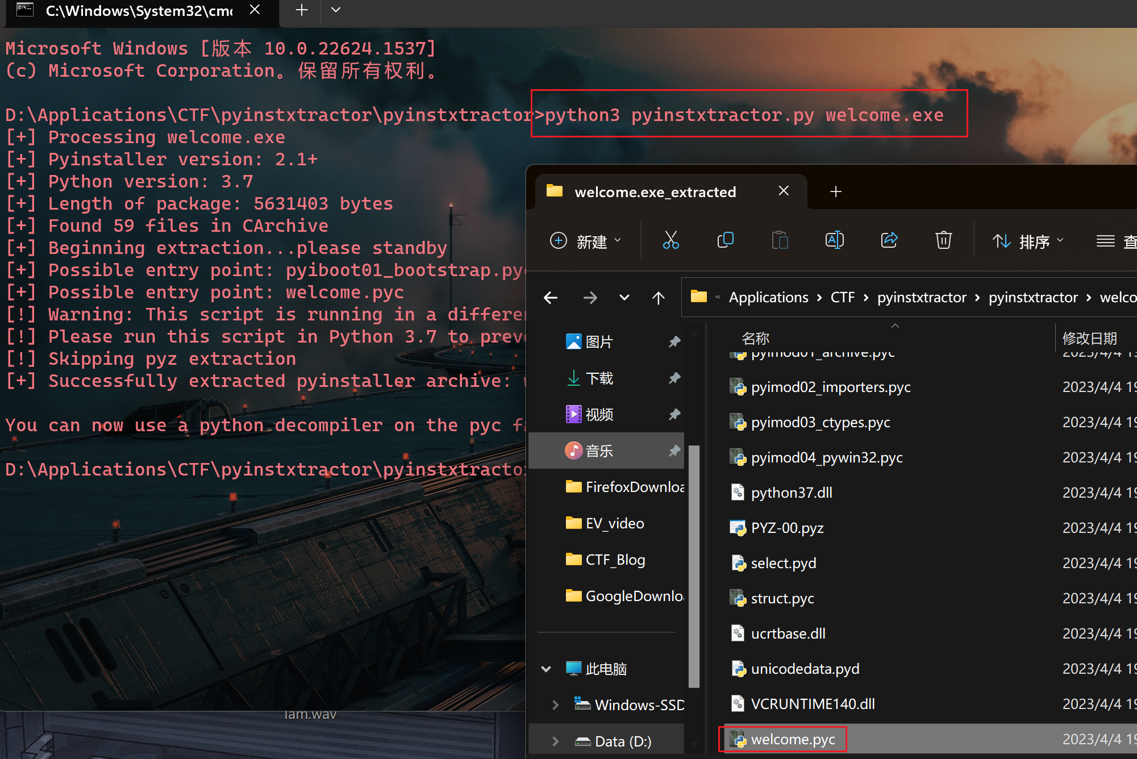
Task: Expand the Data (D:) drive tree
Action: 555,741
